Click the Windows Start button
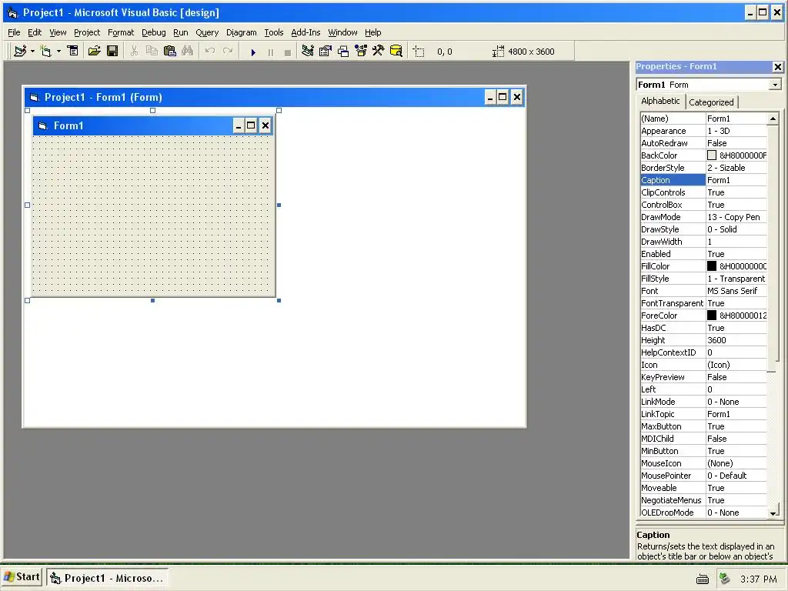 pos(22,577)
